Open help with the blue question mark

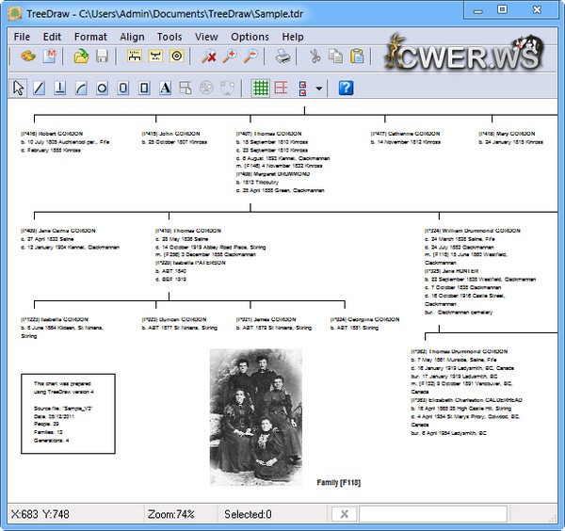point(346,88)
